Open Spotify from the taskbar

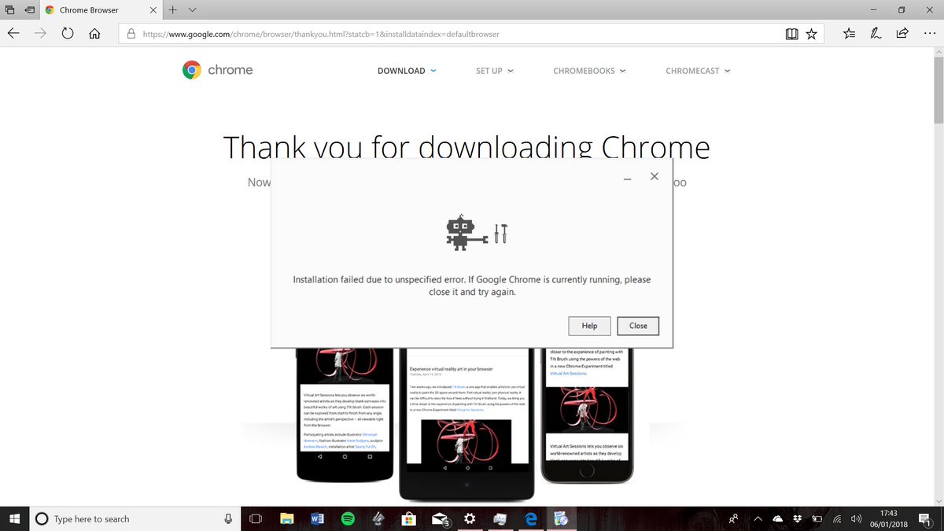[x=348, y=518]
